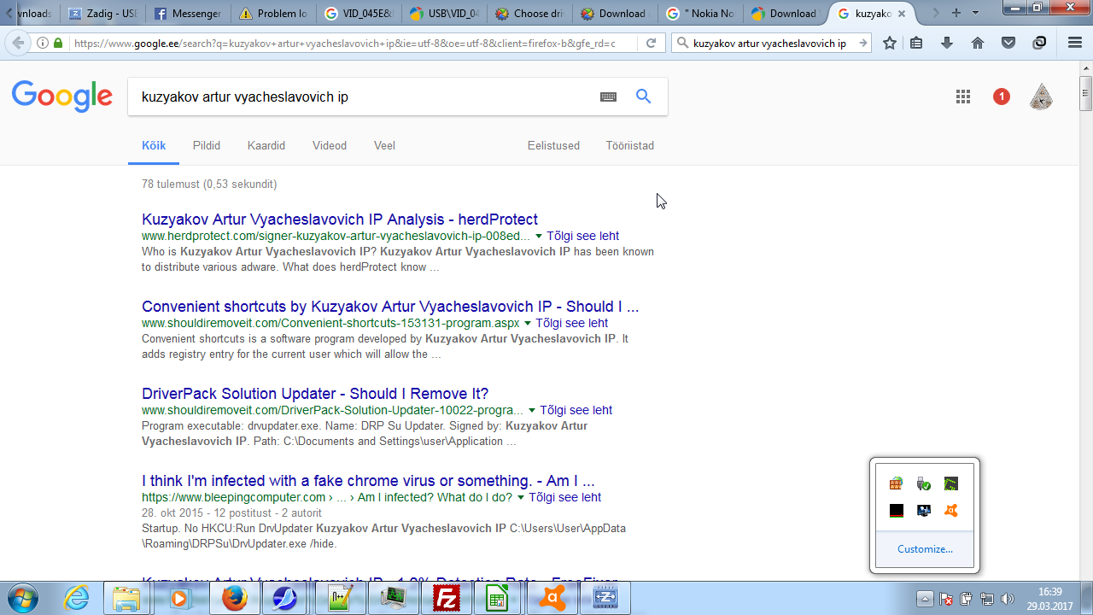1093x615 pixels.
Task: Open DriverPack Solution Updater result link
Action: [315, 394]
